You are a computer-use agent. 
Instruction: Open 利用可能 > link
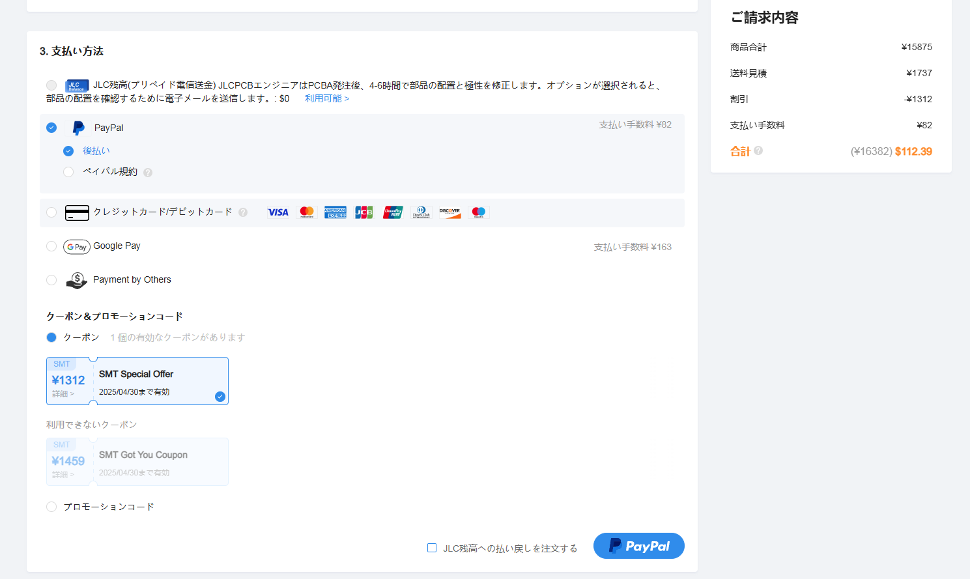(x=327, y=98)
